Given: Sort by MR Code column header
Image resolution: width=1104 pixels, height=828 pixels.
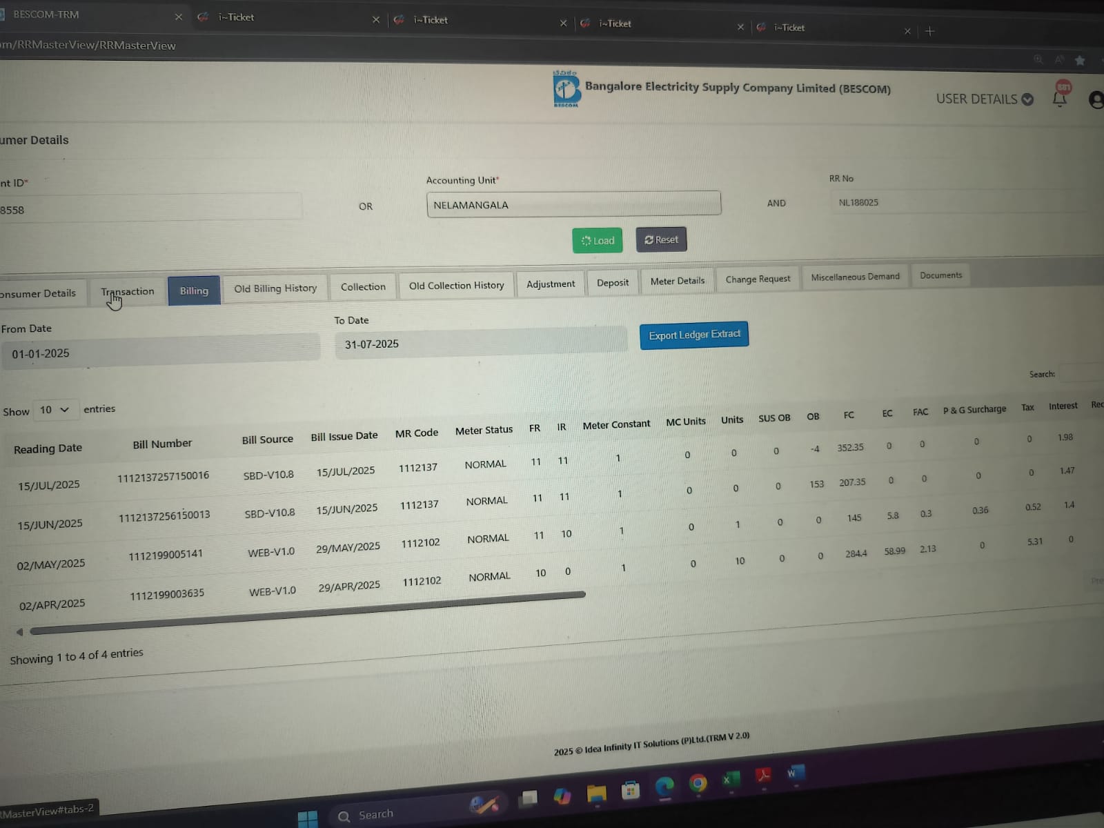Looking at the screenshot, I should (x=417, y=433).
